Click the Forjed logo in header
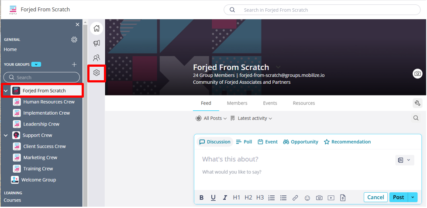The height and width of the screenshot is (208, 427). point(13,10)
